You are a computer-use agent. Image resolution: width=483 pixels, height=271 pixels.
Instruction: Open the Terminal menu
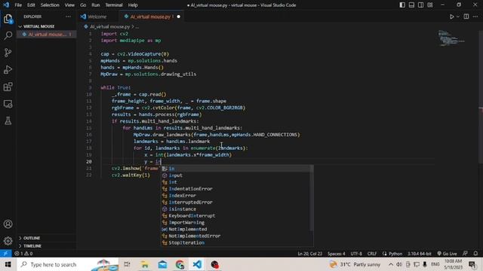click(x=114, y=5)
